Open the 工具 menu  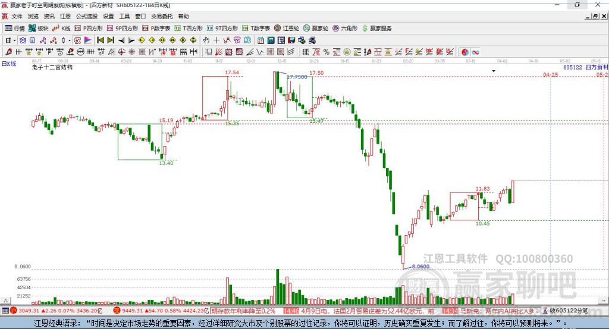coord(124,16)
